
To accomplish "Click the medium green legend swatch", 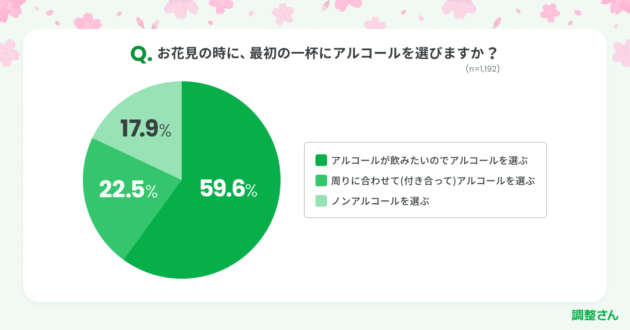I will coord(321,180).
